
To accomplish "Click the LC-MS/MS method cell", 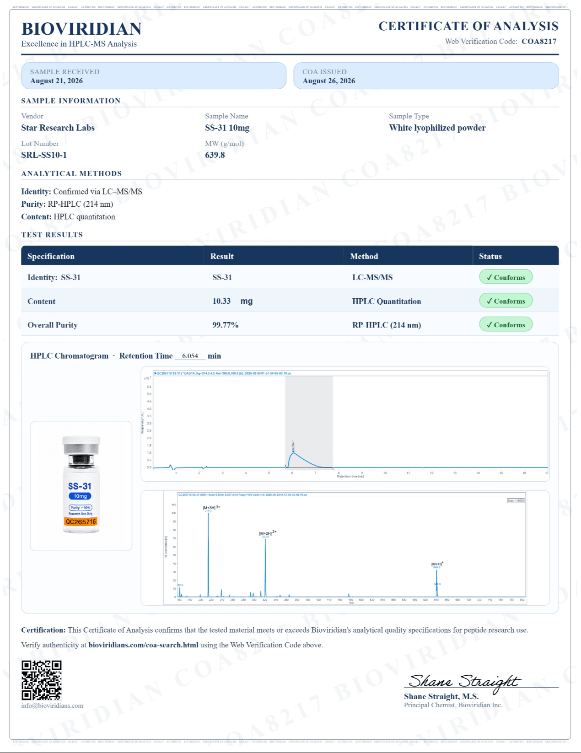I will (x=372, y=277).
